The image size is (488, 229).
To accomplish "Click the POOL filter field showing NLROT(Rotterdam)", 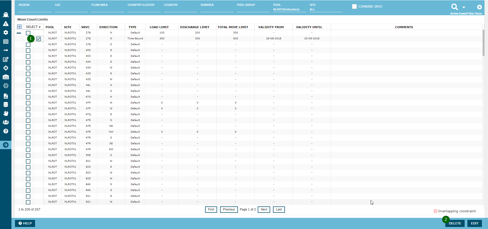I will 286,9.
